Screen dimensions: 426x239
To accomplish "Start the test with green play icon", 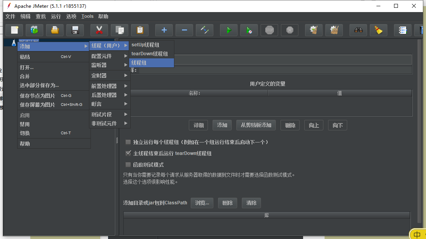I will coord(229,30).
